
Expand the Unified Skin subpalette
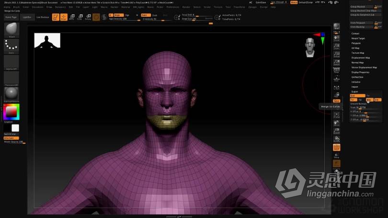coord(357,77)
